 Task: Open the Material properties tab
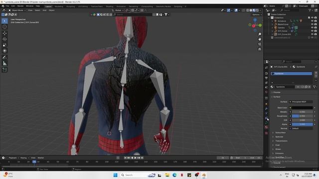point(266,127)
